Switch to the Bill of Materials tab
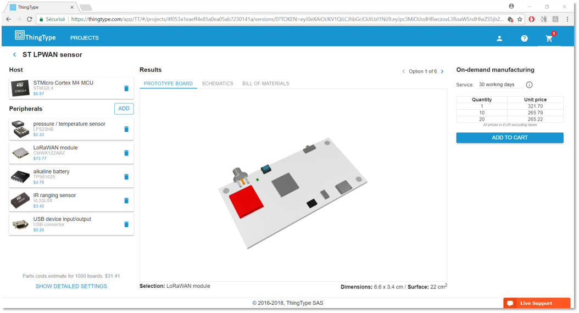 (x=265, y=83)
